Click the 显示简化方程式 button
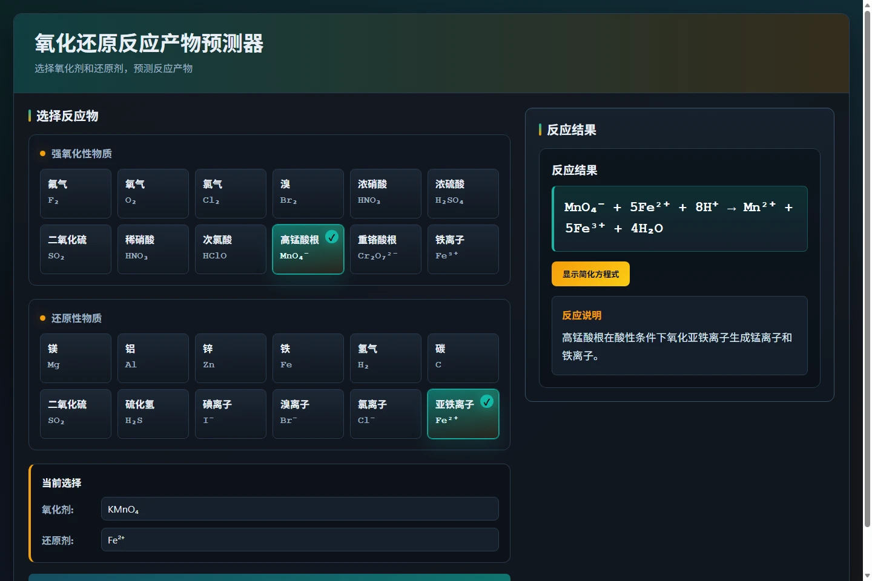Screen dimensions: 872x581 [x=590, y=274]
